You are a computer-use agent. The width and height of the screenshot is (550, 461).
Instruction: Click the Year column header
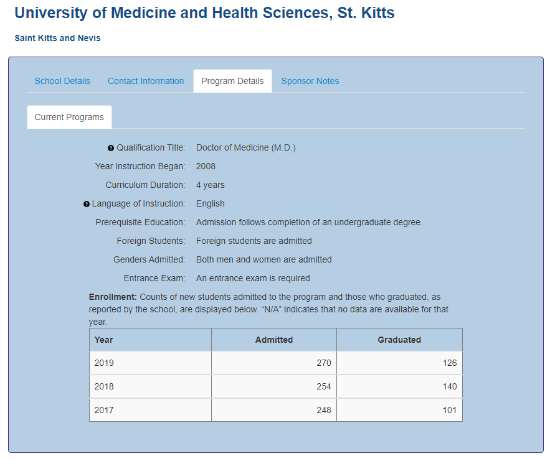click(x=103, y=340)
